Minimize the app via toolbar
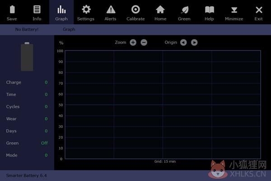This screenshot has width=271, height=181. tap(234, 13)
